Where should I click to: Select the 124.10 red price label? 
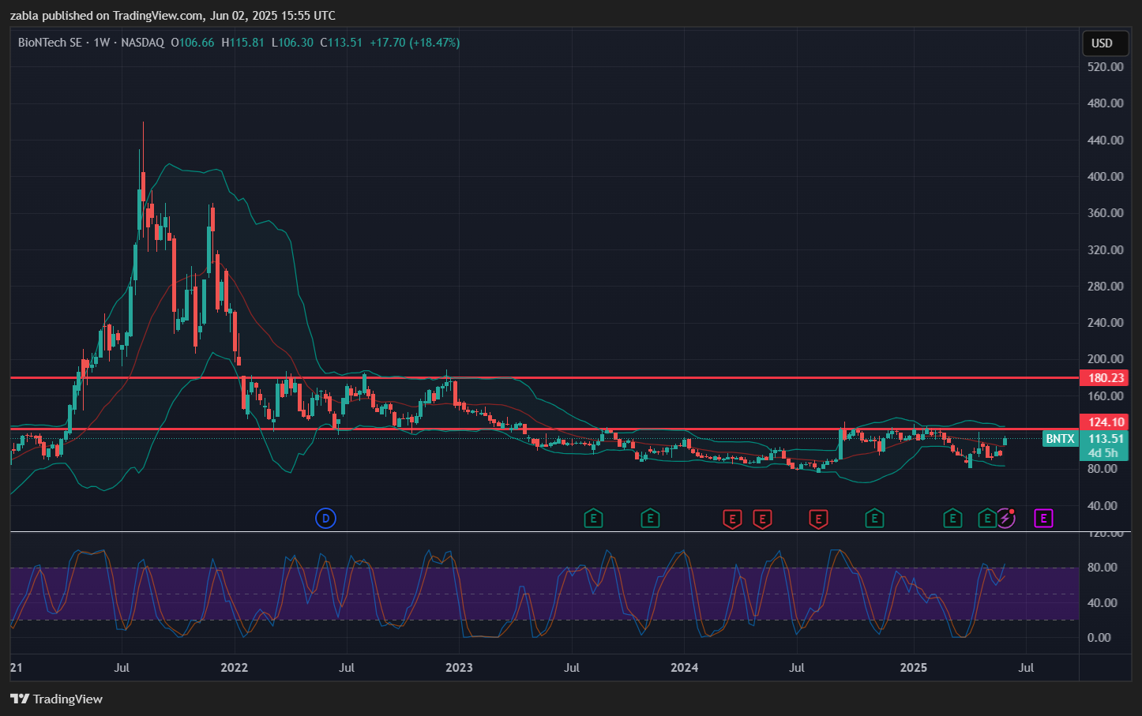pyautogui.click(x=1103, y=422)
